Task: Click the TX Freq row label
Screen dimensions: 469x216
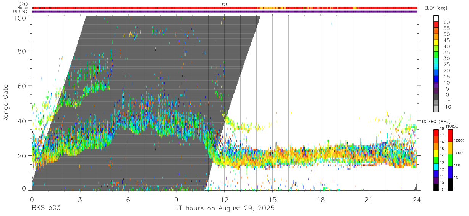Action: tap(21, 11)
